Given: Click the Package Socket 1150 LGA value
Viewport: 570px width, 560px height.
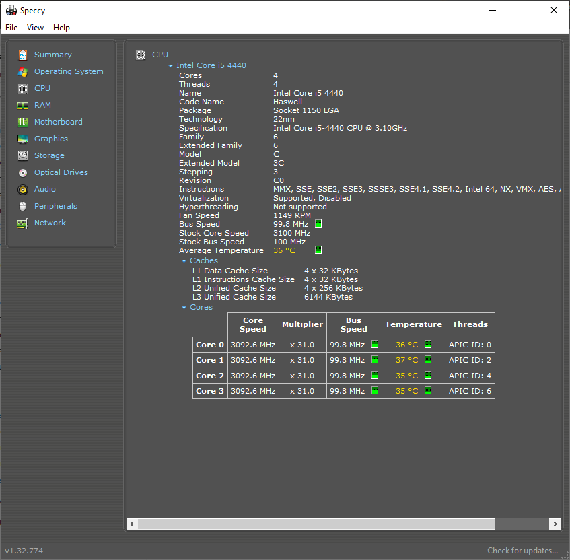Looking at the screenshot, I should point(306,110).
